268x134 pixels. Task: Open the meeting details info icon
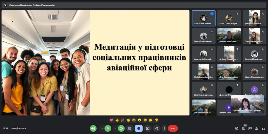coord(237,128)
